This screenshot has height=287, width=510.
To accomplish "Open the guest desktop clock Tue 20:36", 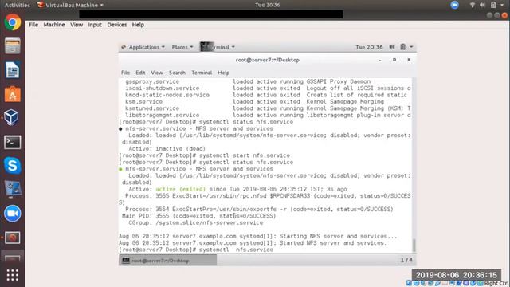I will (x=369, y=47).
